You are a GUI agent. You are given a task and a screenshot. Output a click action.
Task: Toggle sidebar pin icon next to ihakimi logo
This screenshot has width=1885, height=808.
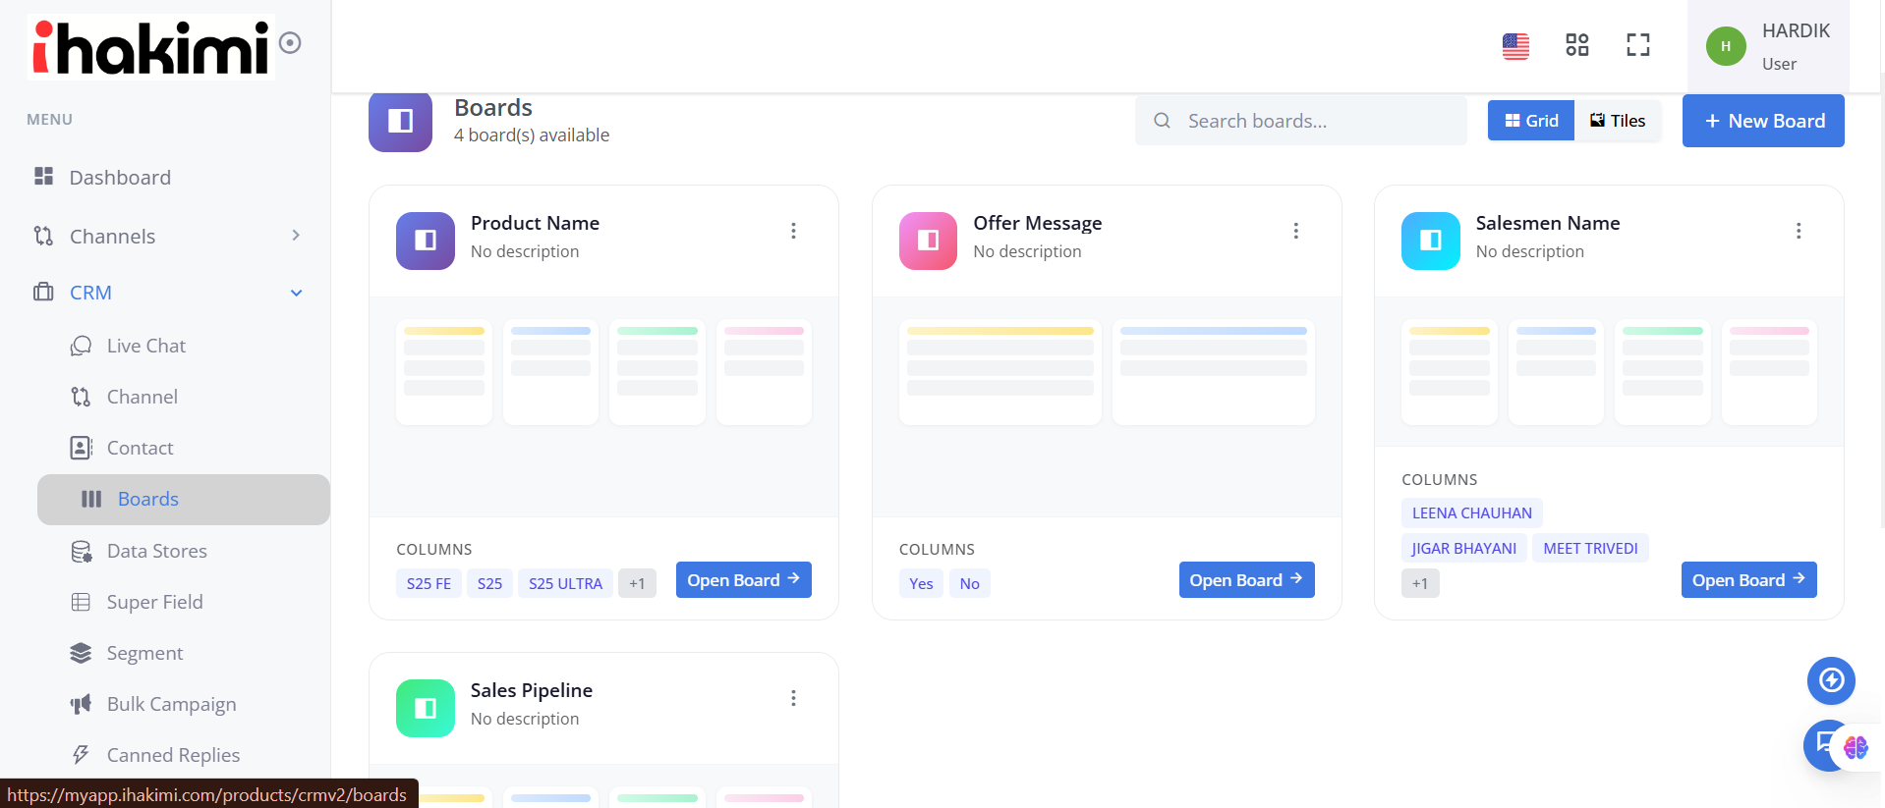290,42
